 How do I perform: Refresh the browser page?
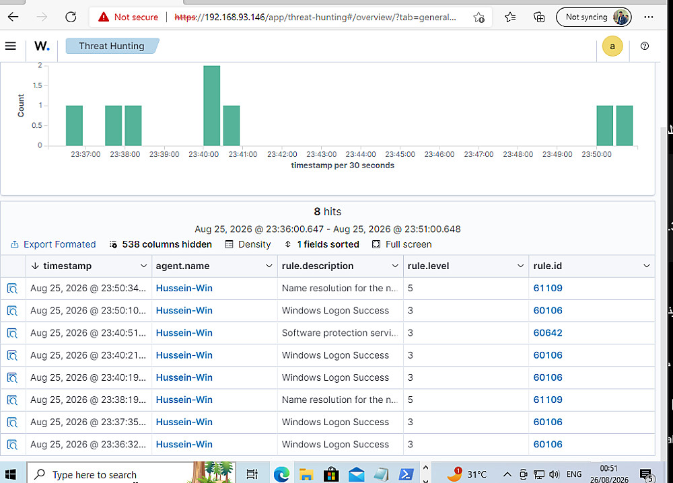point(71,17)
